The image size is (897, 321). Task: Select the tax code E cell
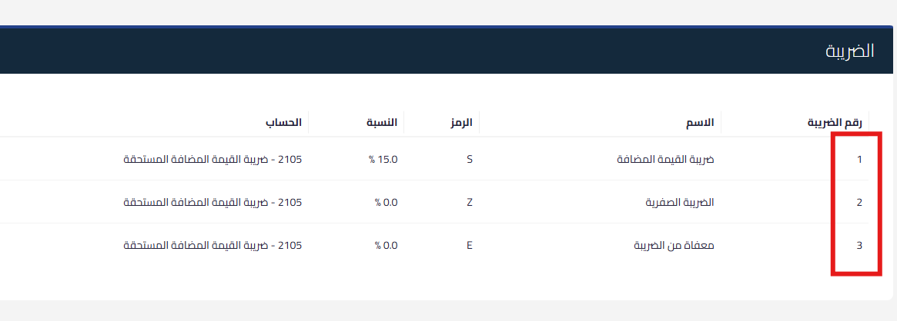coord(470,246)
